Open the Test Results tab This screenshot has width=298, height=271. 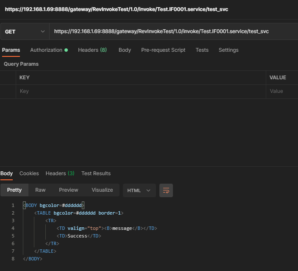(96, 173)
